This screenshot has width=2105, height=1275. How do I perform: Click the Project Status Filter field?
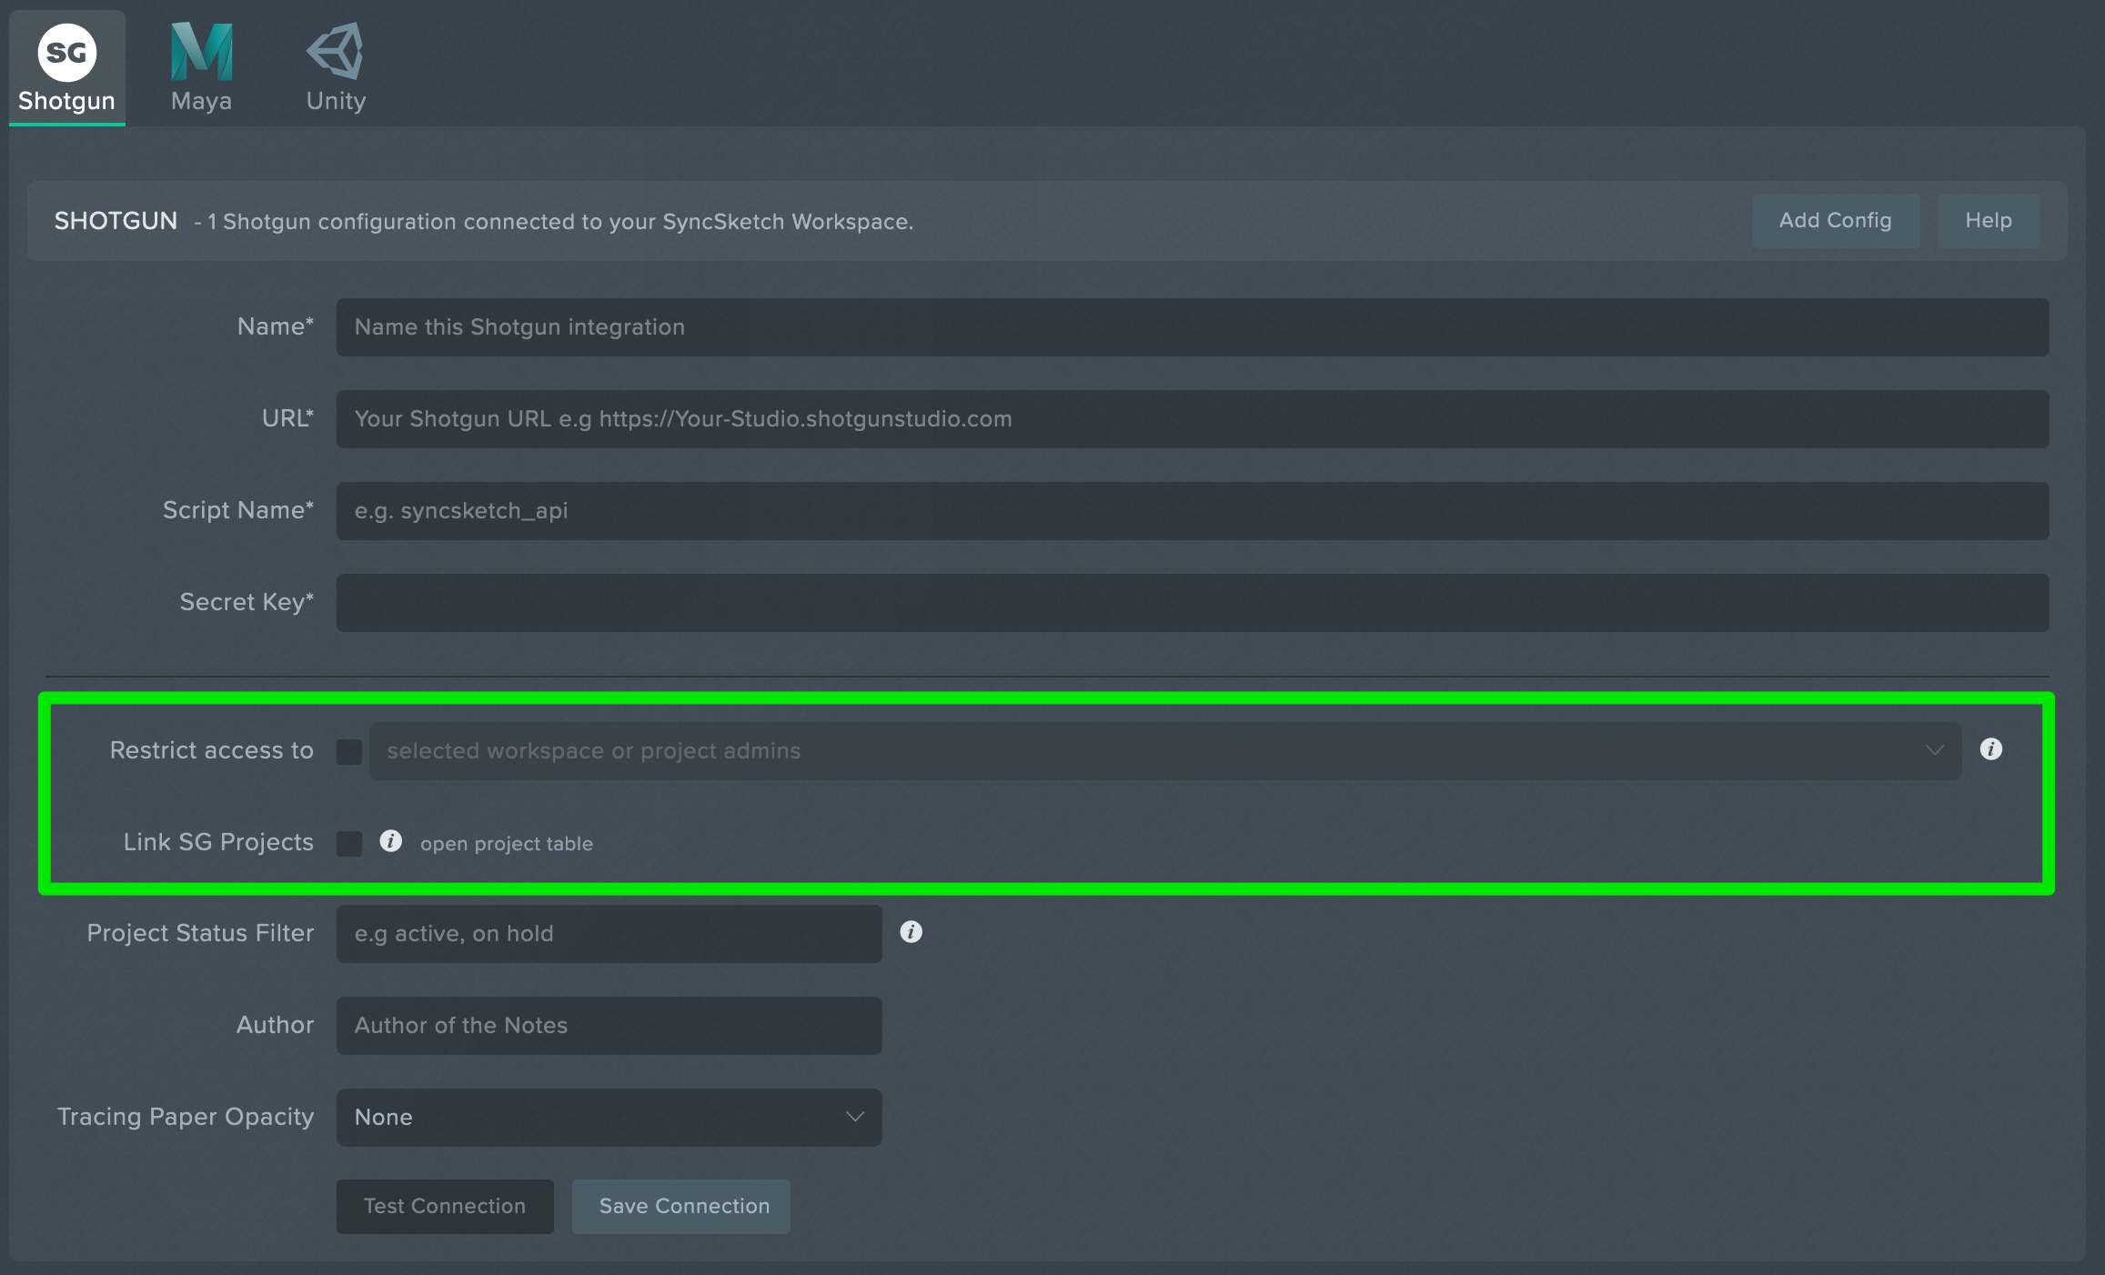pos(609,934)
